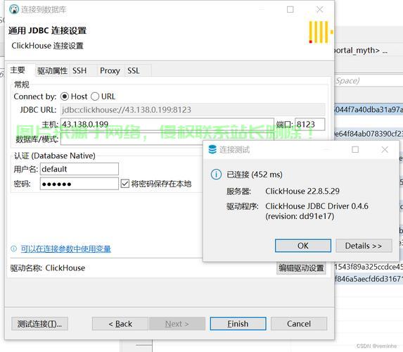The width and height of the screenshot is (403, 352).
Task: Click the 驱动名称: ClickHouse label
Action: pos(48,268)
